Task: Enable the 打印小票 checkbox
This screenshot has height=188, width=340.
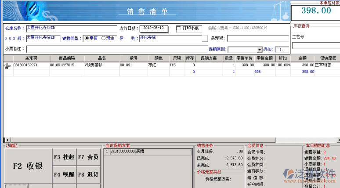Action: tap(179, 29)
